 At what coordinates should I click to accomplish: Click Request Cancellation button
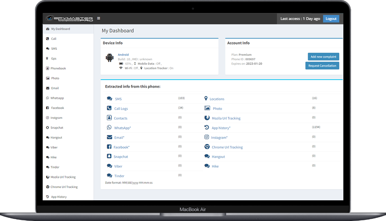(322, 65)
